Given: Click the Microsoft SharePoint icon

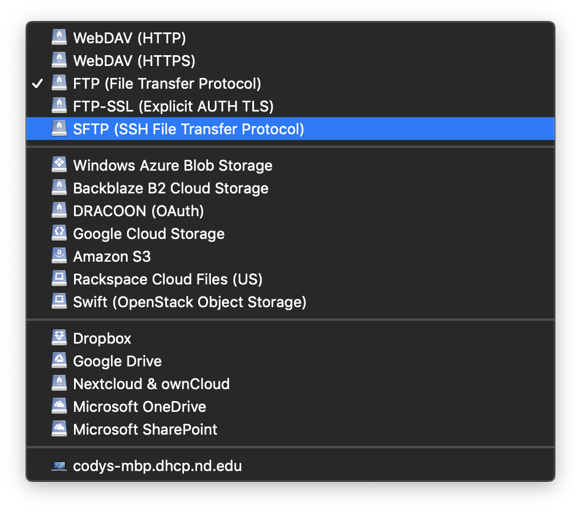Looking at the screenshot, I should [x=59, y=429].
